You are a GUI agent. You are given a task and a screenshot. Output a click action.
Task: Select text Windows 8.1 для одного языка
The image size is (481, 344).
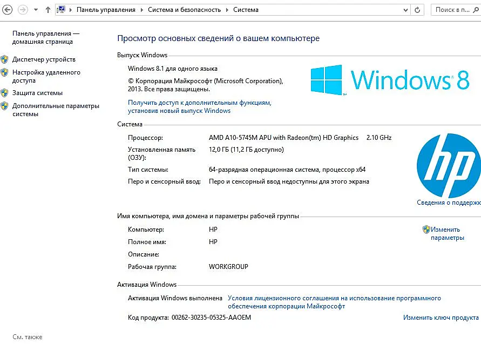point(173,69)
